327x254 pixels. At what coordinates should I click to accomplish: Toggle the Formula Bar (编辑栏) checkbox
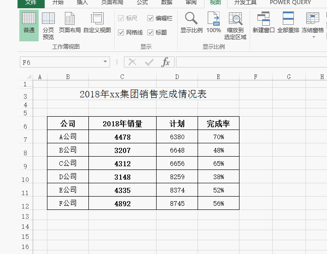click(x=150, y=18)
